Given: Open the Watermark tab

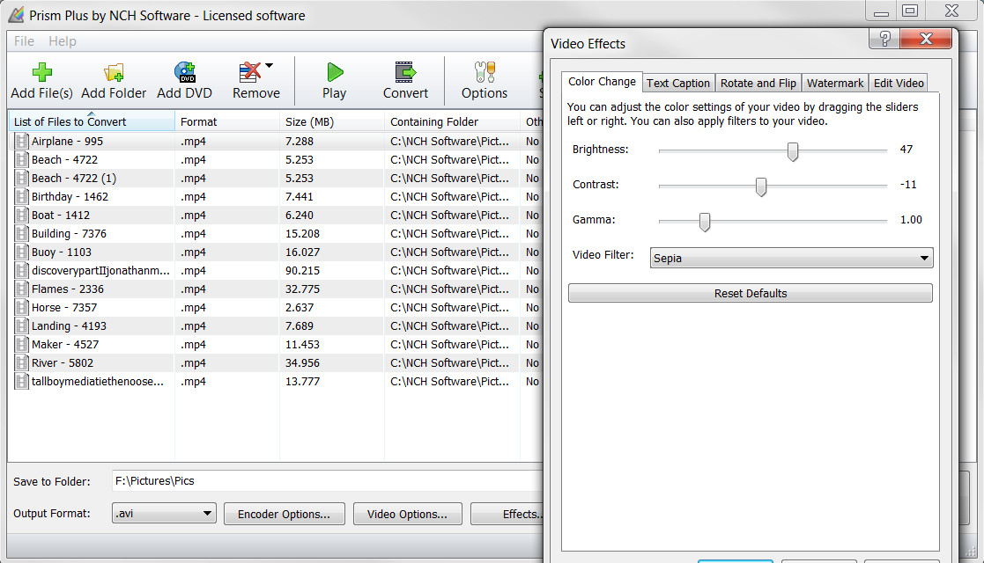Looking at the screenshot, I should tap(834, 83).
